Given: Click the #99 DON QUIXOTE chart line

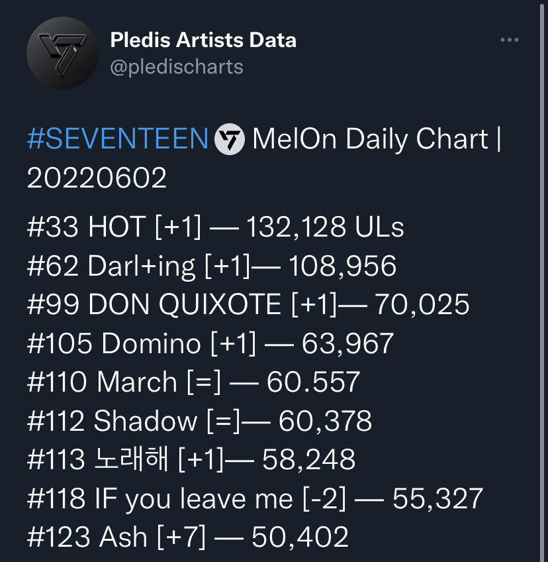Looking at the screenshot, I should [x=248, y=304].
